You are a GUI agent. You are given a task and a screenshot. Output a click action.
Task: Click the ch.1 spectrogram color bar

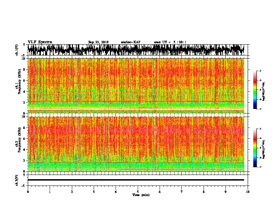click(255, 90)
